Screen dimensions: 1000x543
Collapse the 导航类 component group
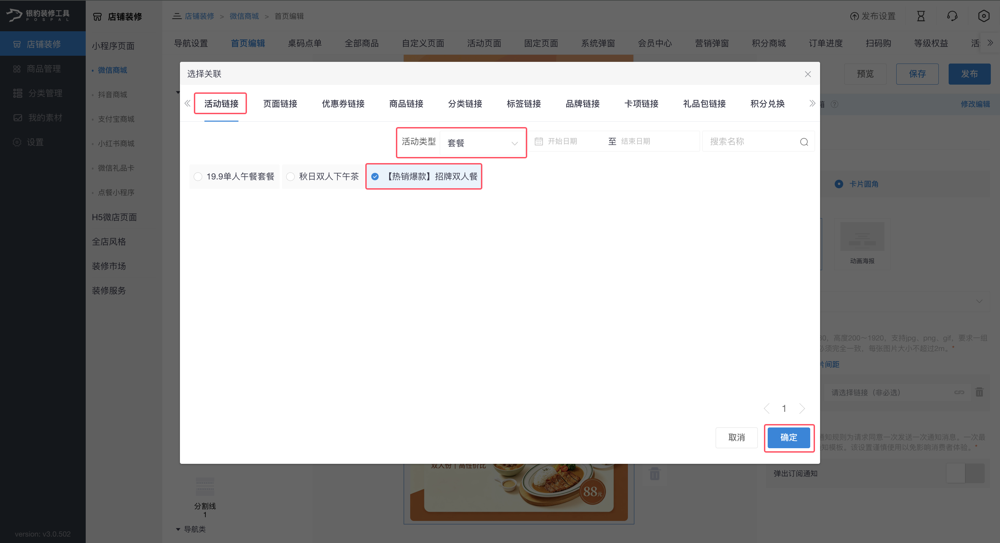tap(178, 529)
